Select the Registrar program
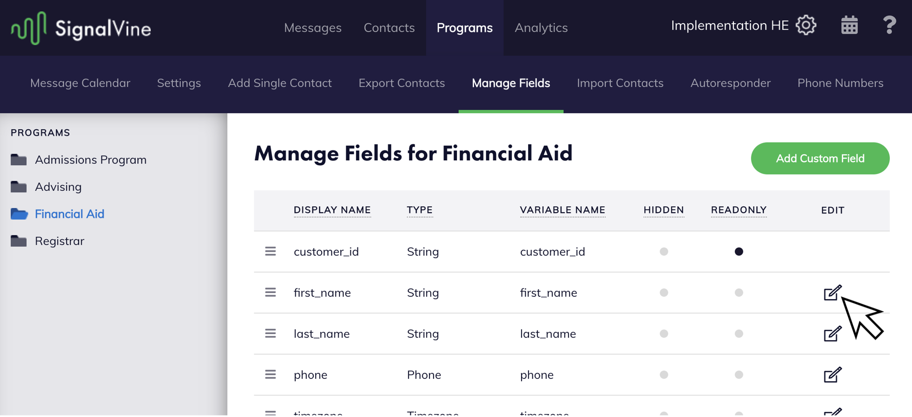This screenshot has height=417, width=912. (59, 241)
